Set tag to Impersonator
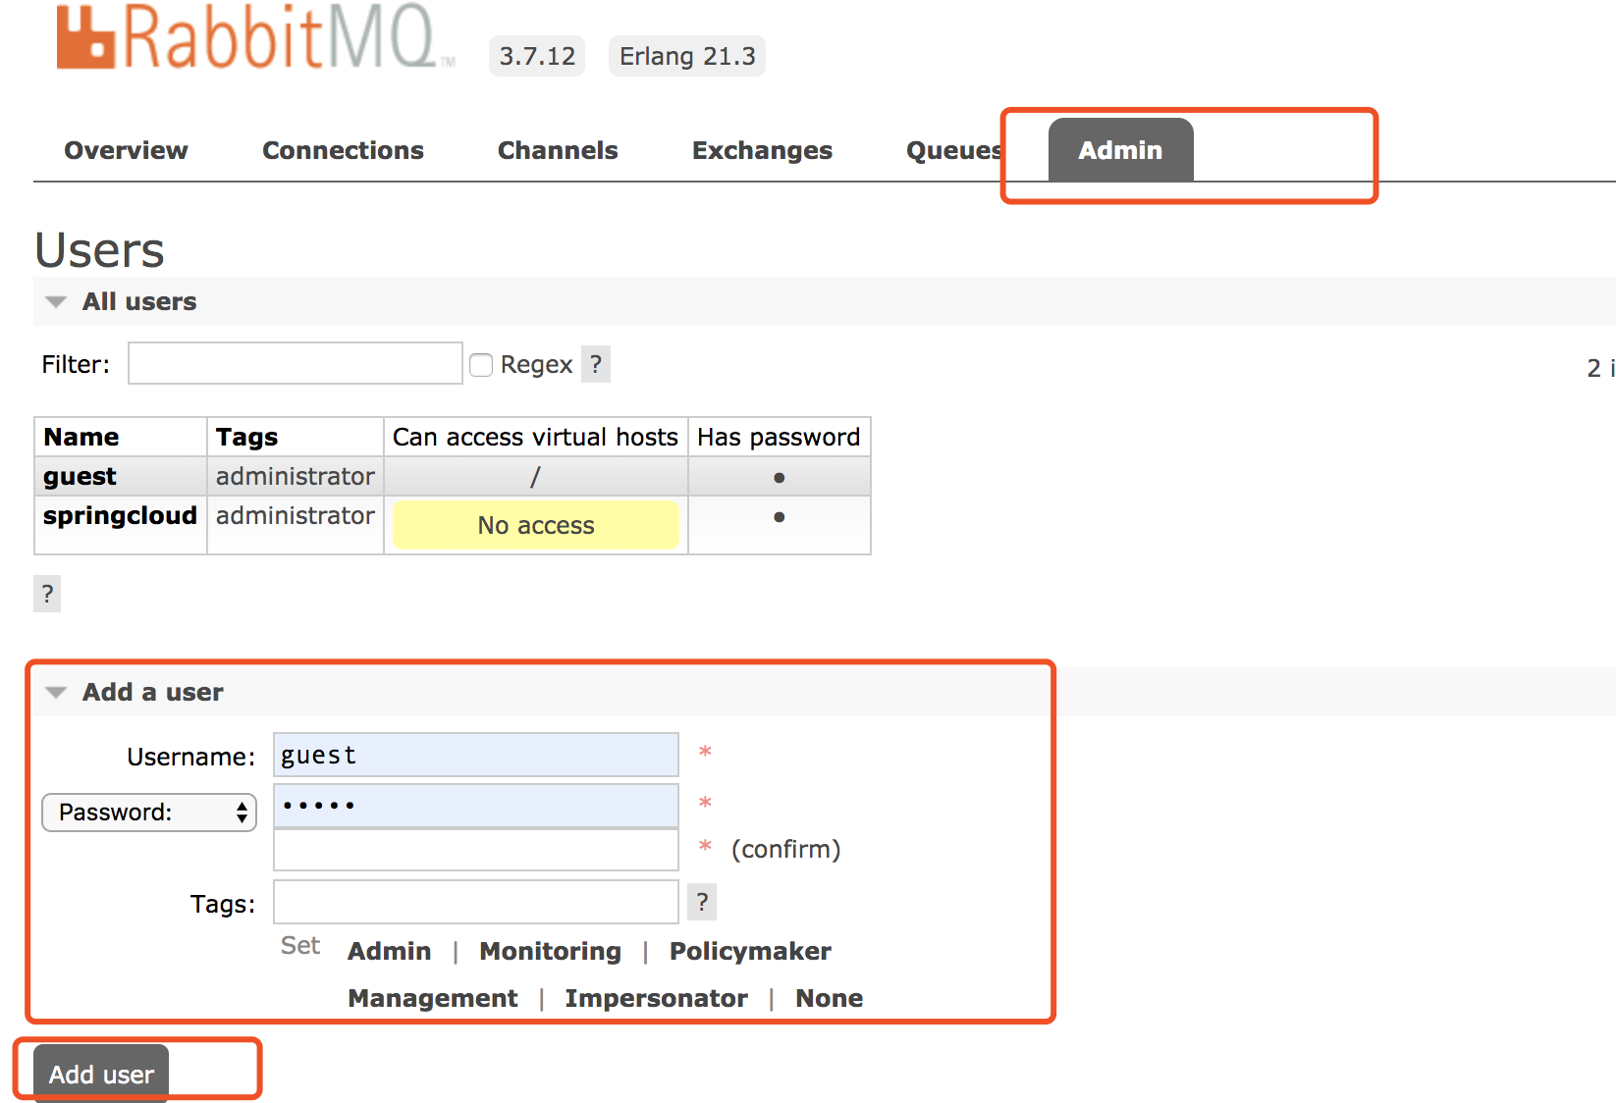The image size is (1616, 1103). [656, 998]
